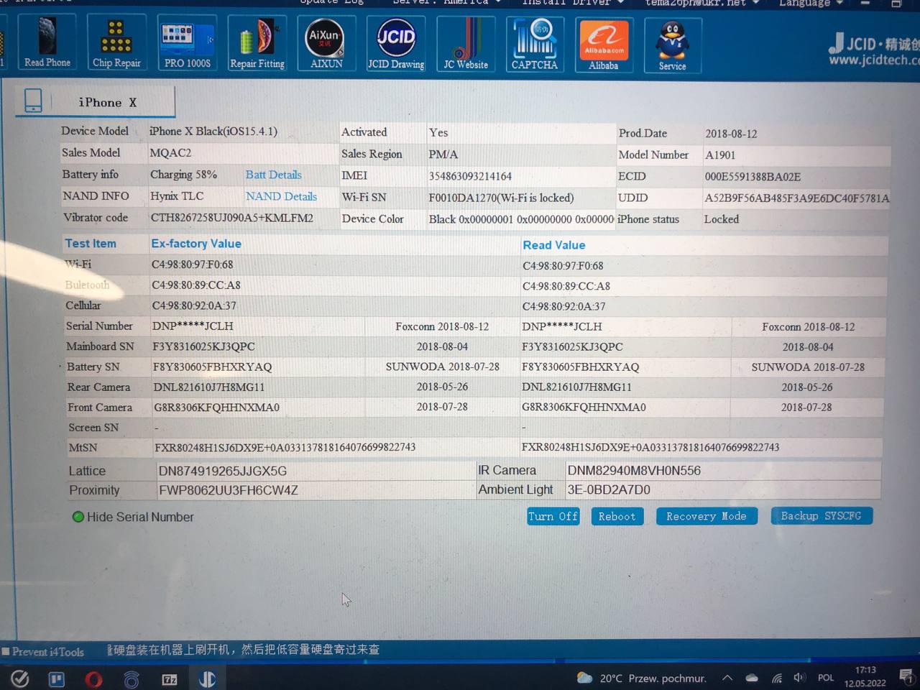
Task: Show hidden tray icons chevron
Action: tap(727, 678)
